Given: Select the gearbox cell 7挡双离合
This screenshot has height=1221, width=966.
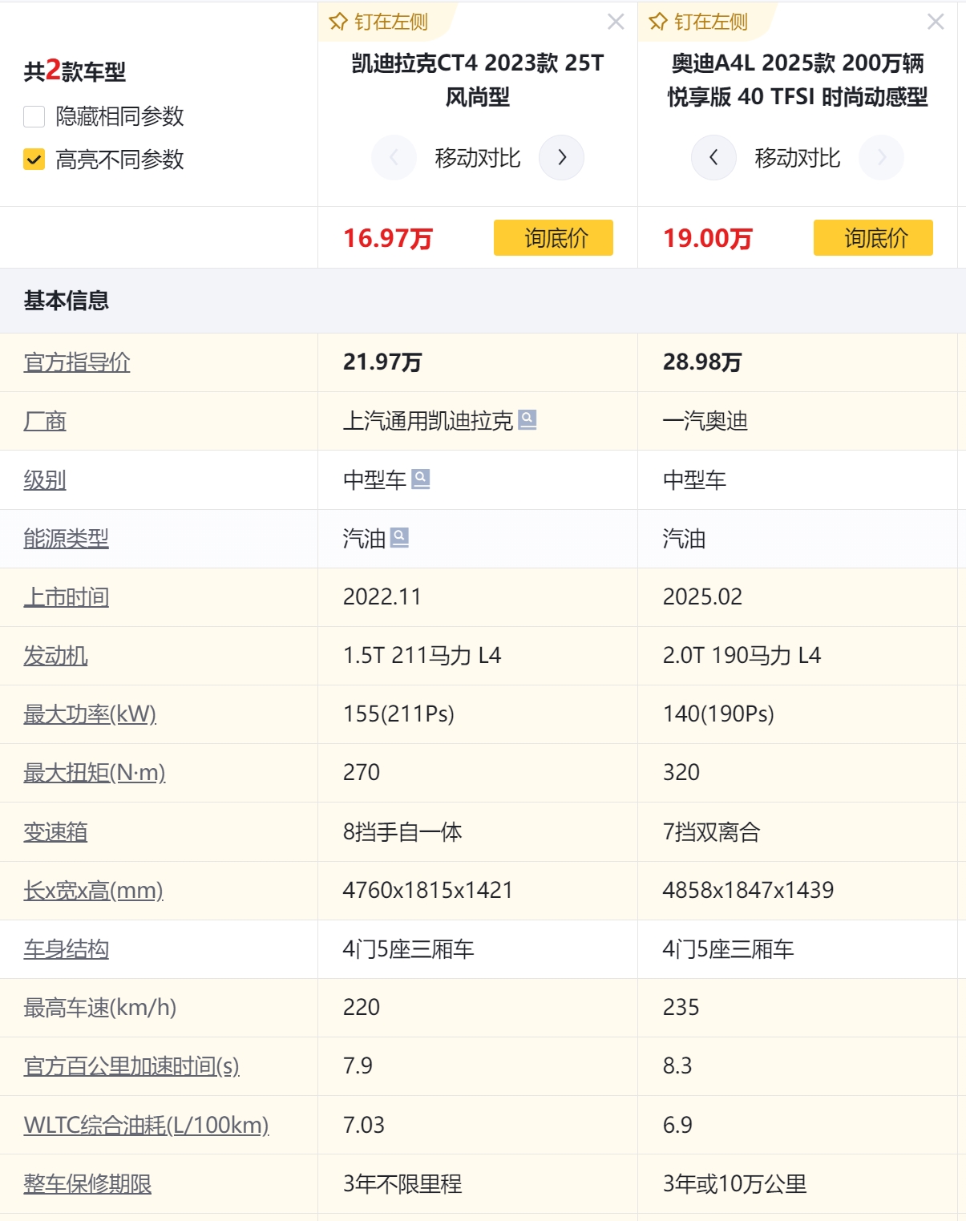Looking at the screenshot, I should [x=712, y=832].
